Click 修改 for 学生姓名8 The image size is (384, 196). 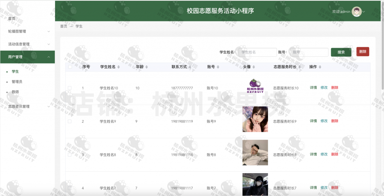click(324, 154)
